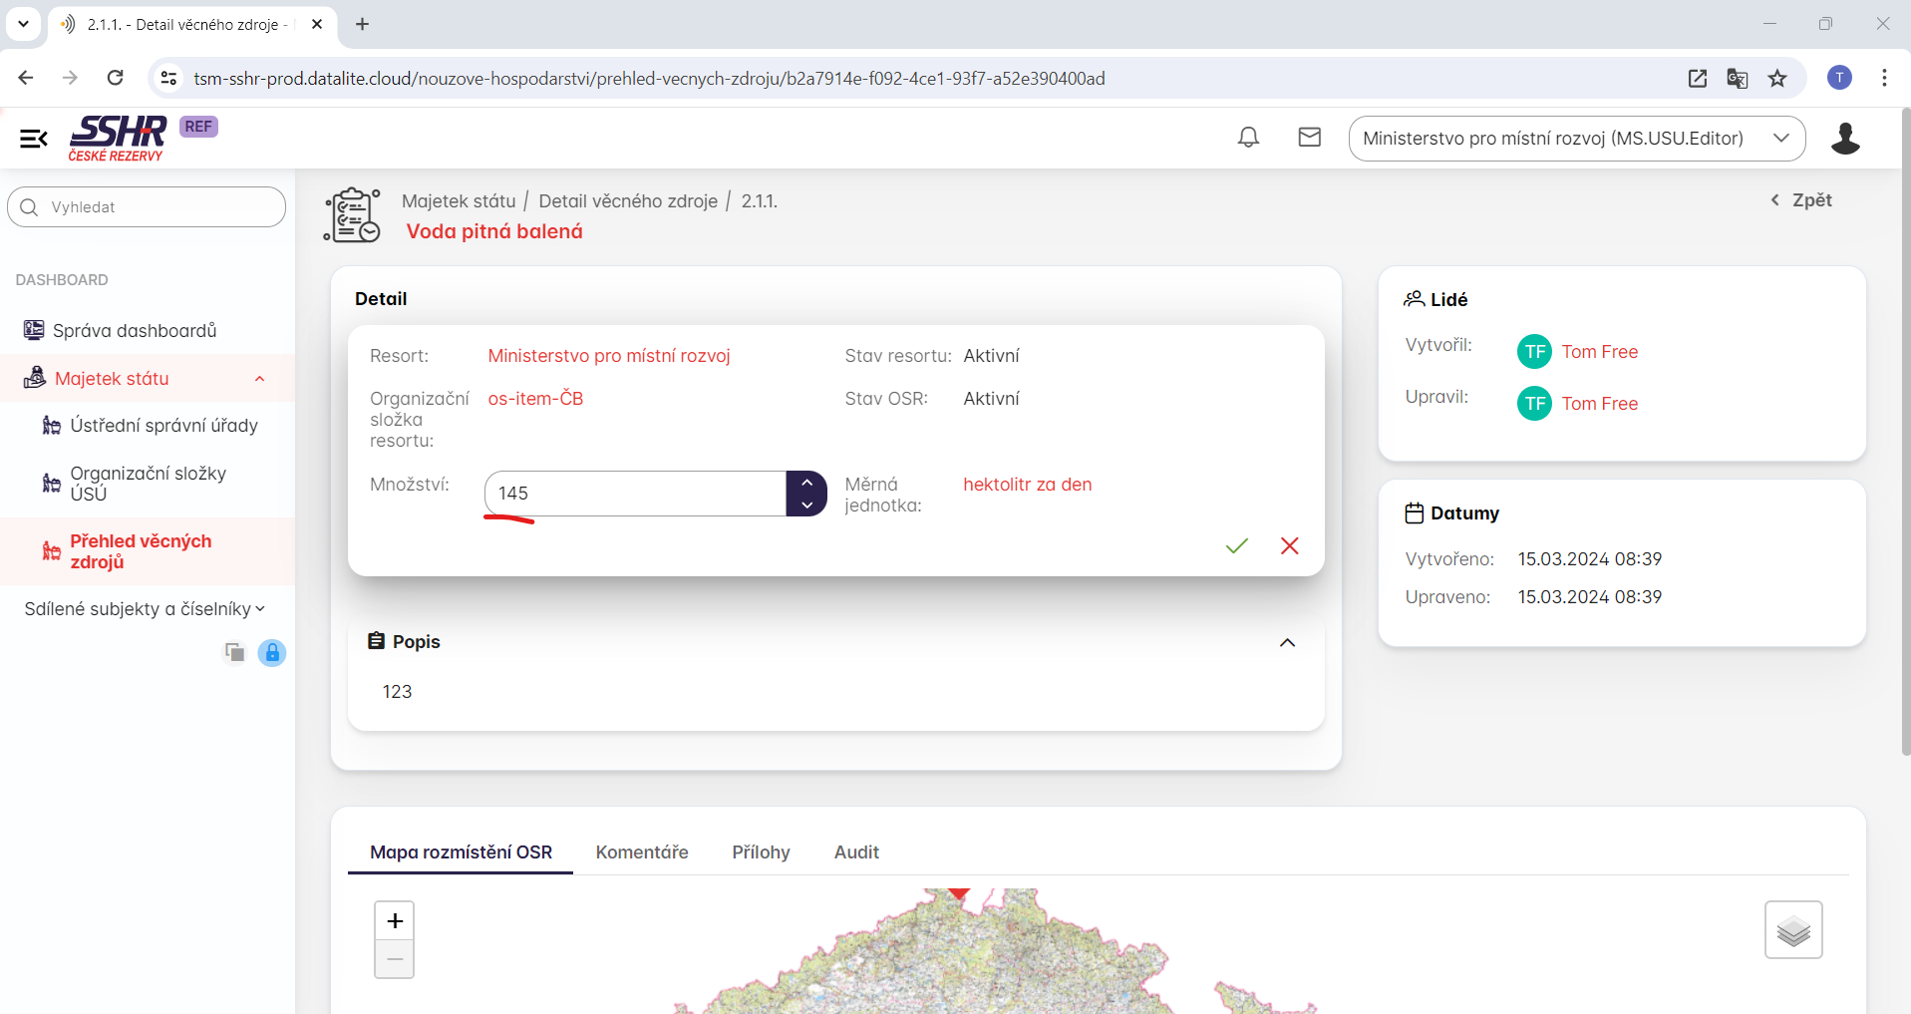Open map layers selector icon
The image size is (1911, 1014).
click(1792, 930)
